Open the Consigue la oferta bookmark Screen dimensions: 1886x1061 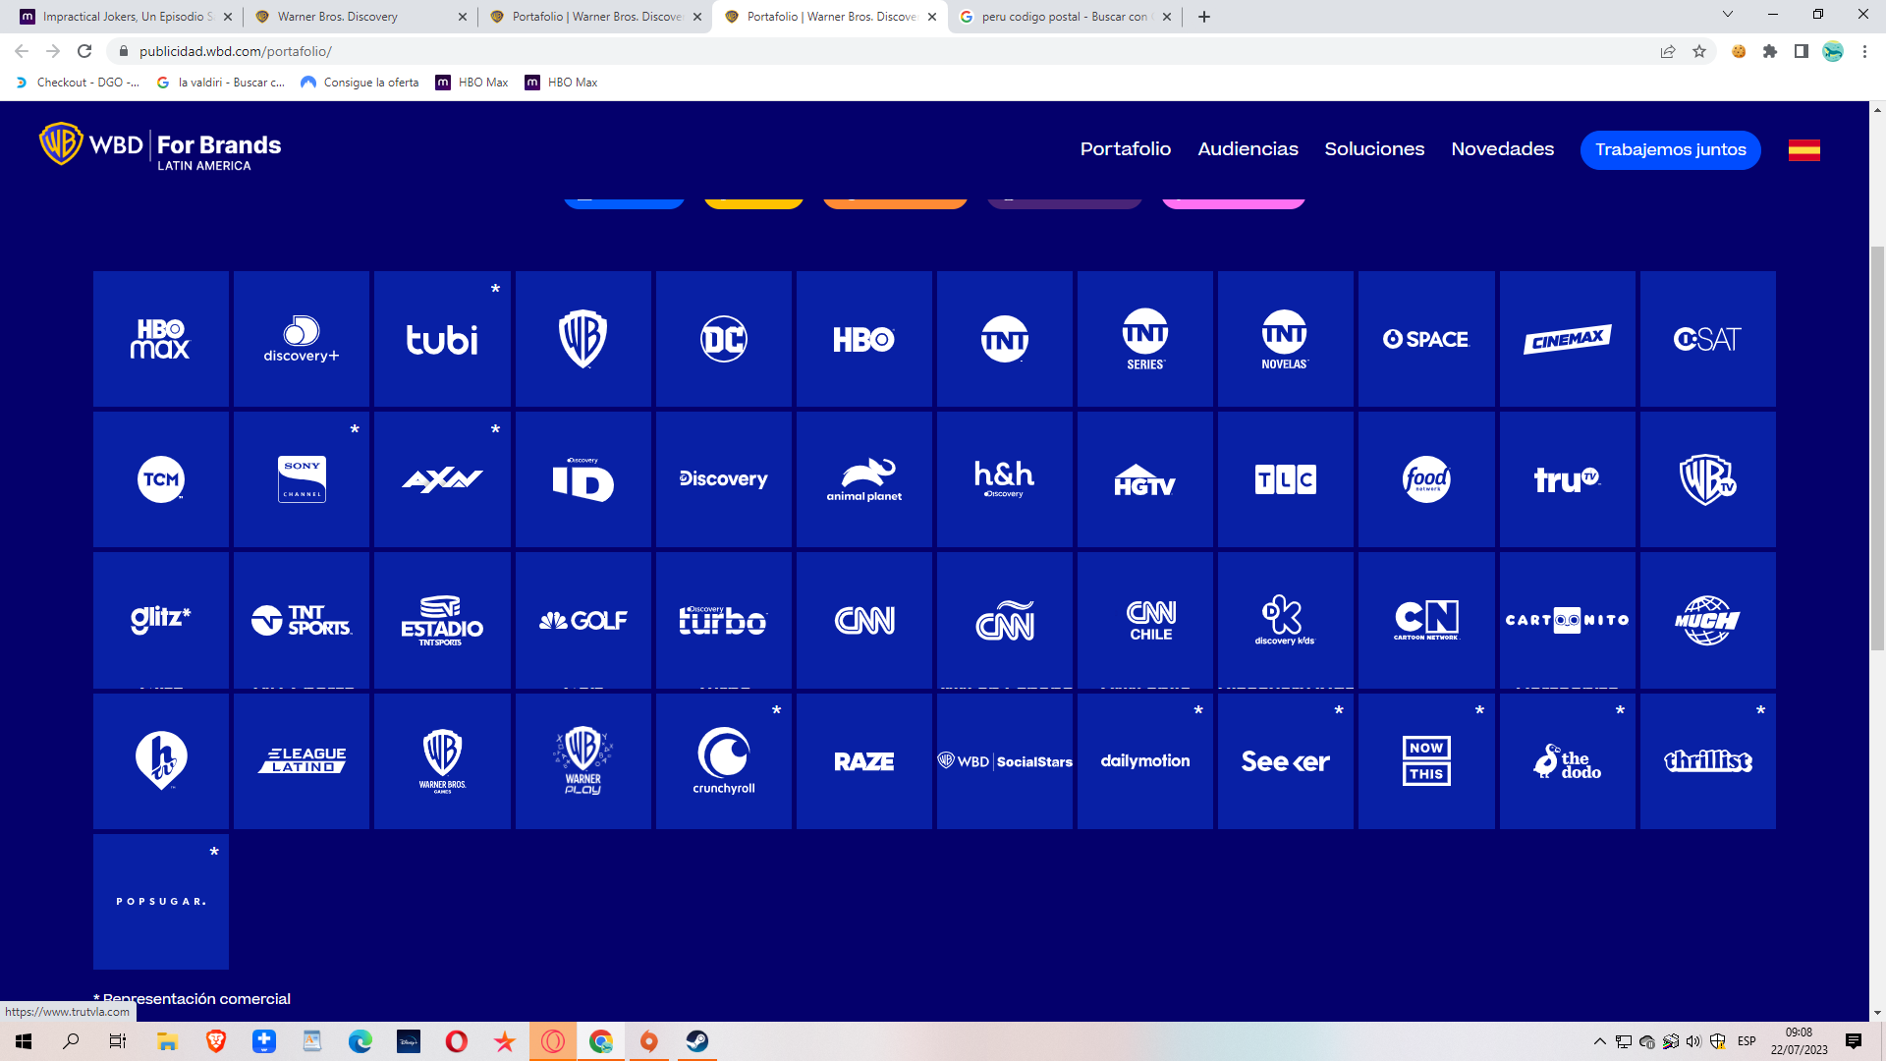pyautogui.click(x=360, y=83)
